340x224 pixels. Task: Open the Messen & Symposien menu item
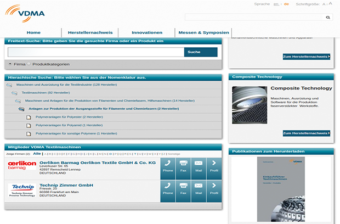[x=203, y=32]
